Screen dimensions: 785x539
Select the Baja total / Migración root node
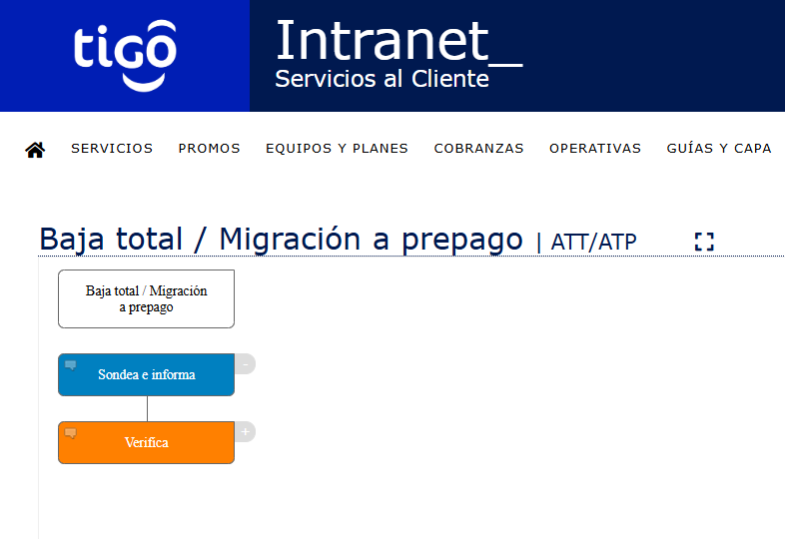(146, 298)
